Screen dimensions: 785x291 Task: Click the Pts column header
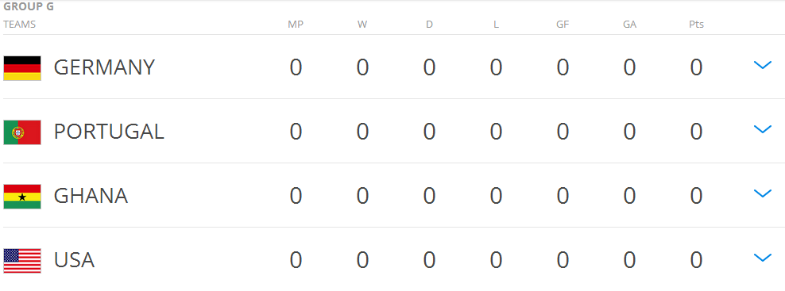click(x=696, y=25)
